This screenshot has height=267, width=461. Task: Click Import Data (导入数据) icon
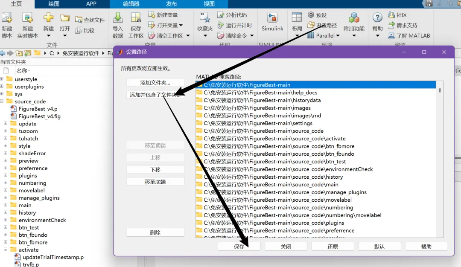[x=118, y=18]
